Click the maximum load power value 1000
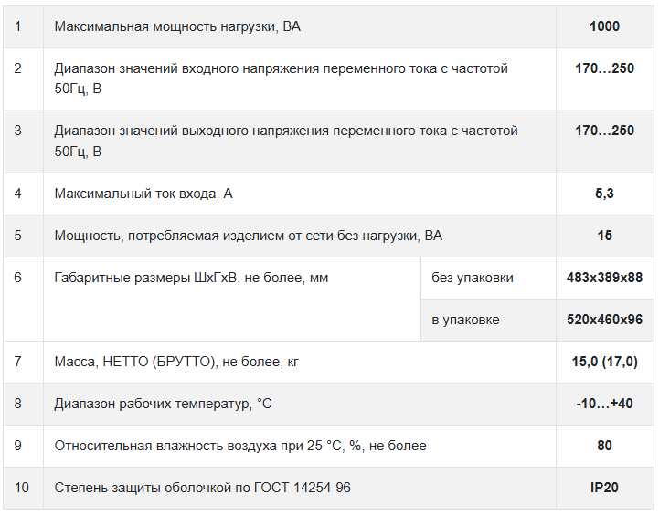Viewport: 659px width, 515px height. (x=604, y=26)
